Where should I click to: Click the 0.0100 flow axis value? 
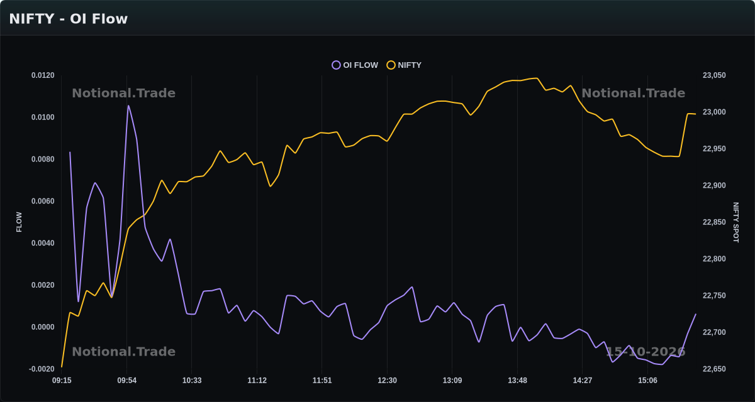[x=43, y=117]
